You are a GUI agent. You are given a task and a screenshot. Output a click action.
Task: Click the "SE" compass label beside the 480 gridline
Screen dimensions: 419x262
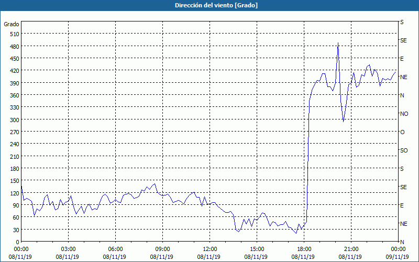tap(403, 40)
